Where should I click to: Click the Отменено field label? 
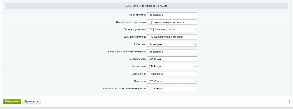click(x=140, y=81)
